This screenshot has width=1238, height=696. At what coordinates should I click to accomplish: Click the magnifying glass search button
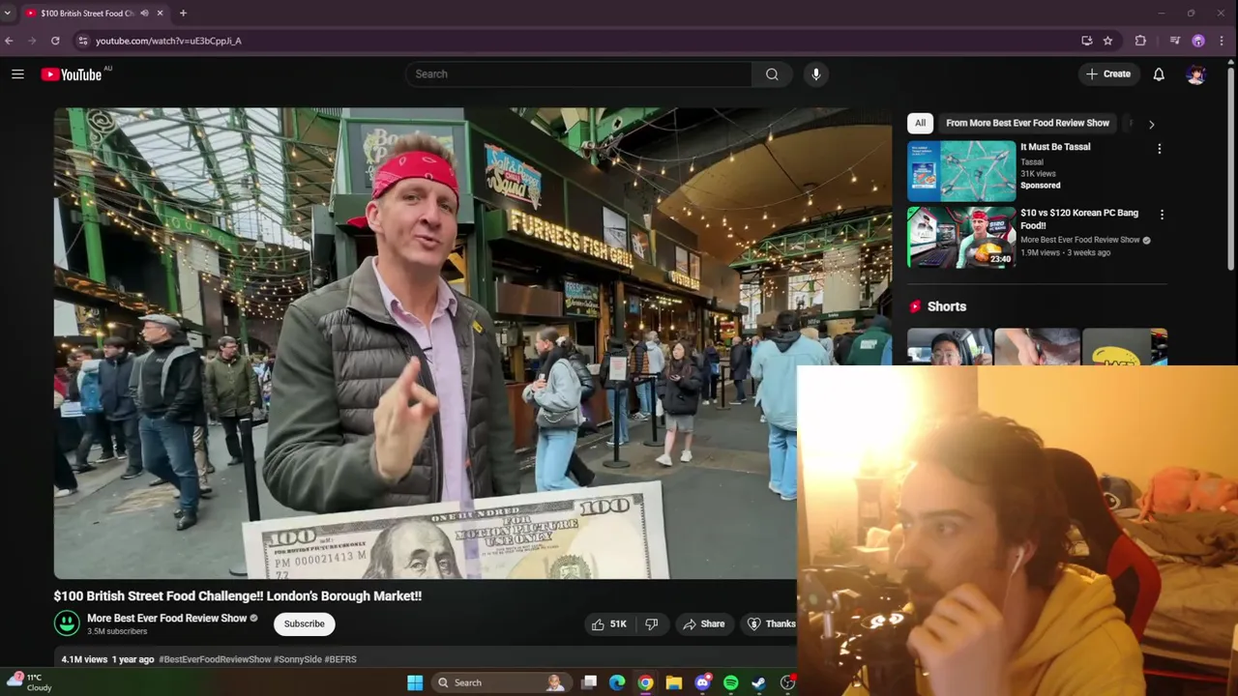(772, 74)
